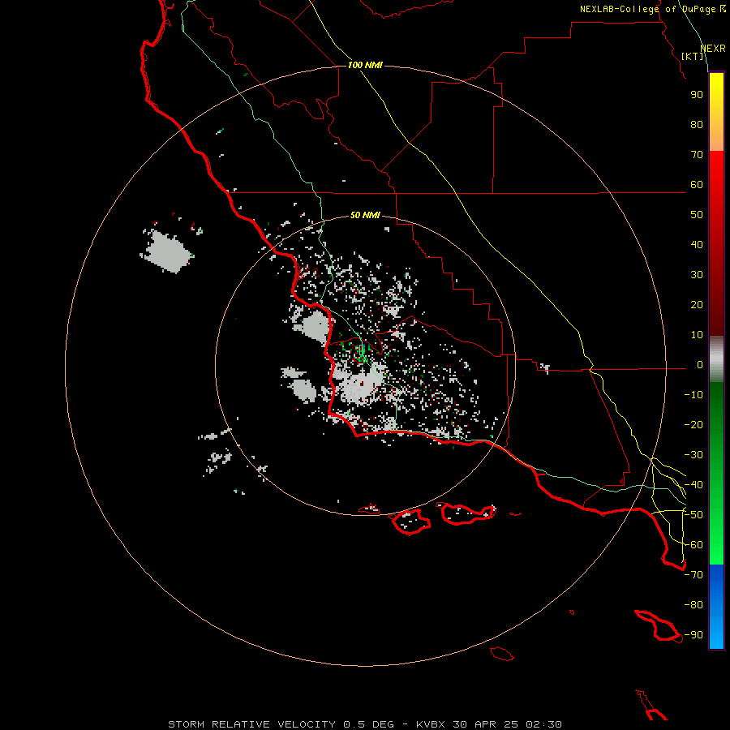Click the 30 value on velocity scale
The image size is (730, 730).
[697, 275]
